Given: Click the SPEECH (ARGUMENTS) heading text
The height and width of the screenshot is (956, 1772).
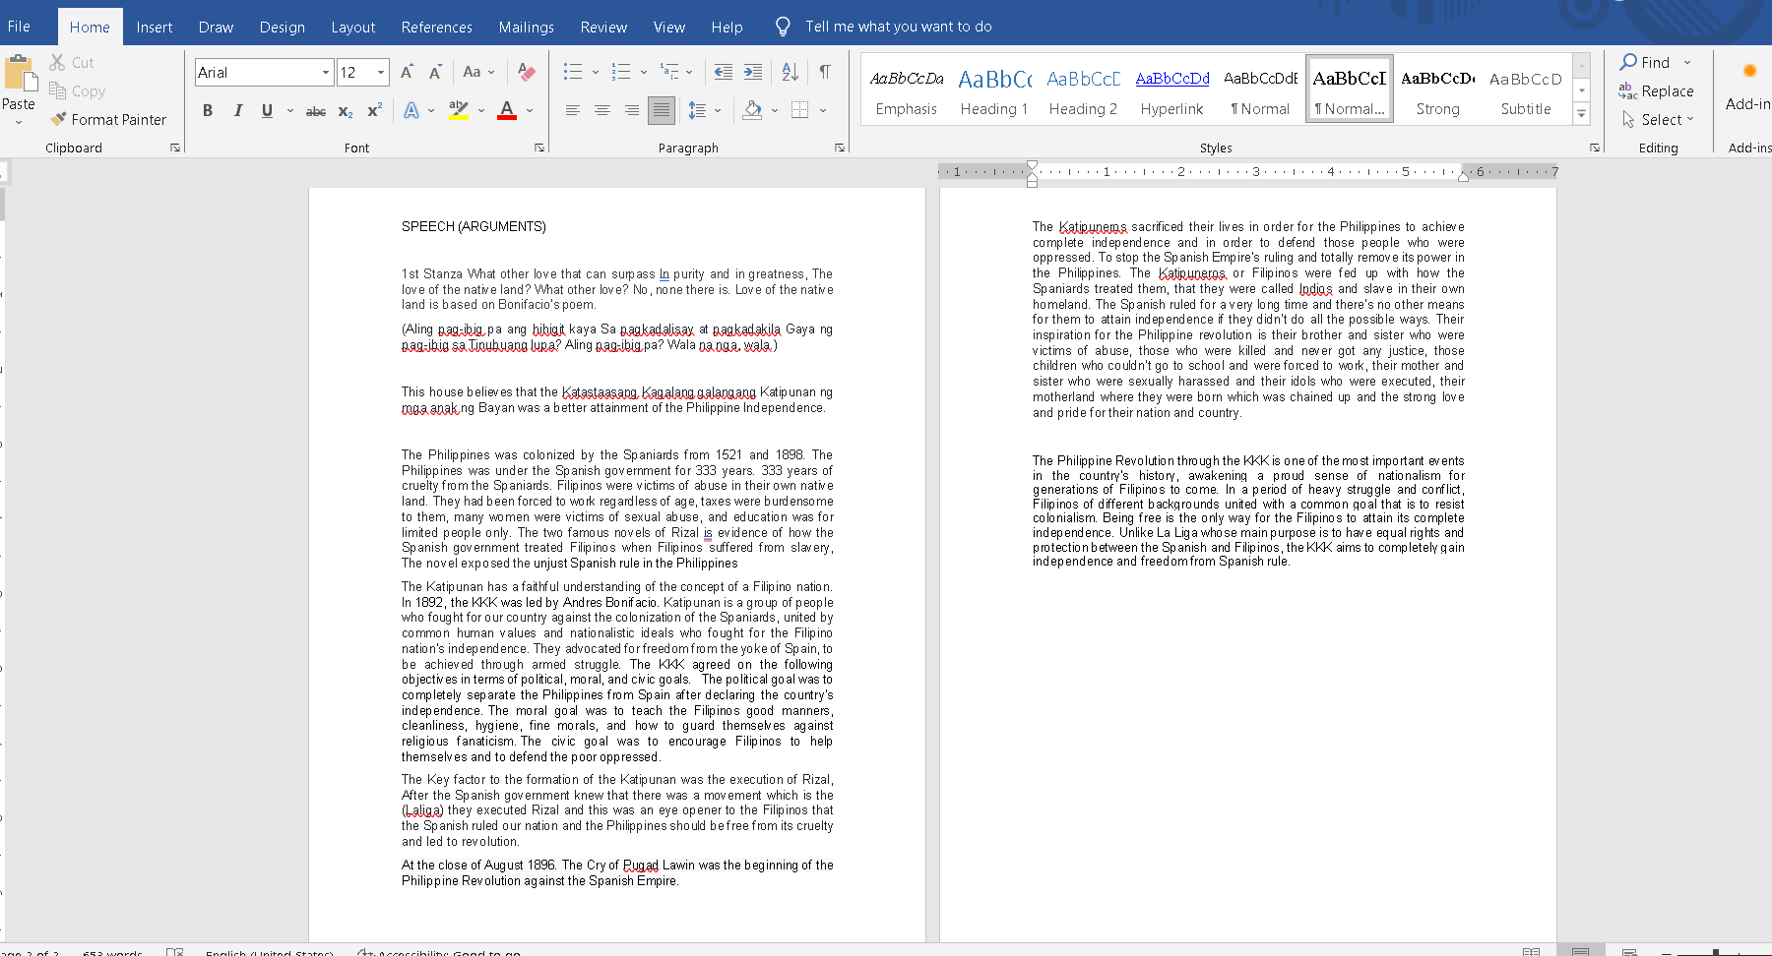Looking at the screenshot, I should (474, 226).
